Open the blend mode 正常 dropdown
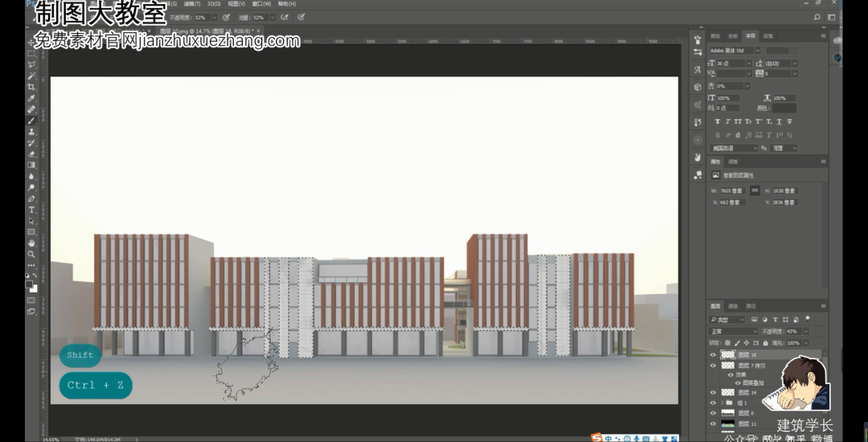Viewport: 868px width, 442px height. (x=734, y=331)
